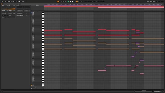Open the 1 Bar quantization dropdown
Image resolution: width=165 pixels, height=93 pixels.
(x=23, y=2)
